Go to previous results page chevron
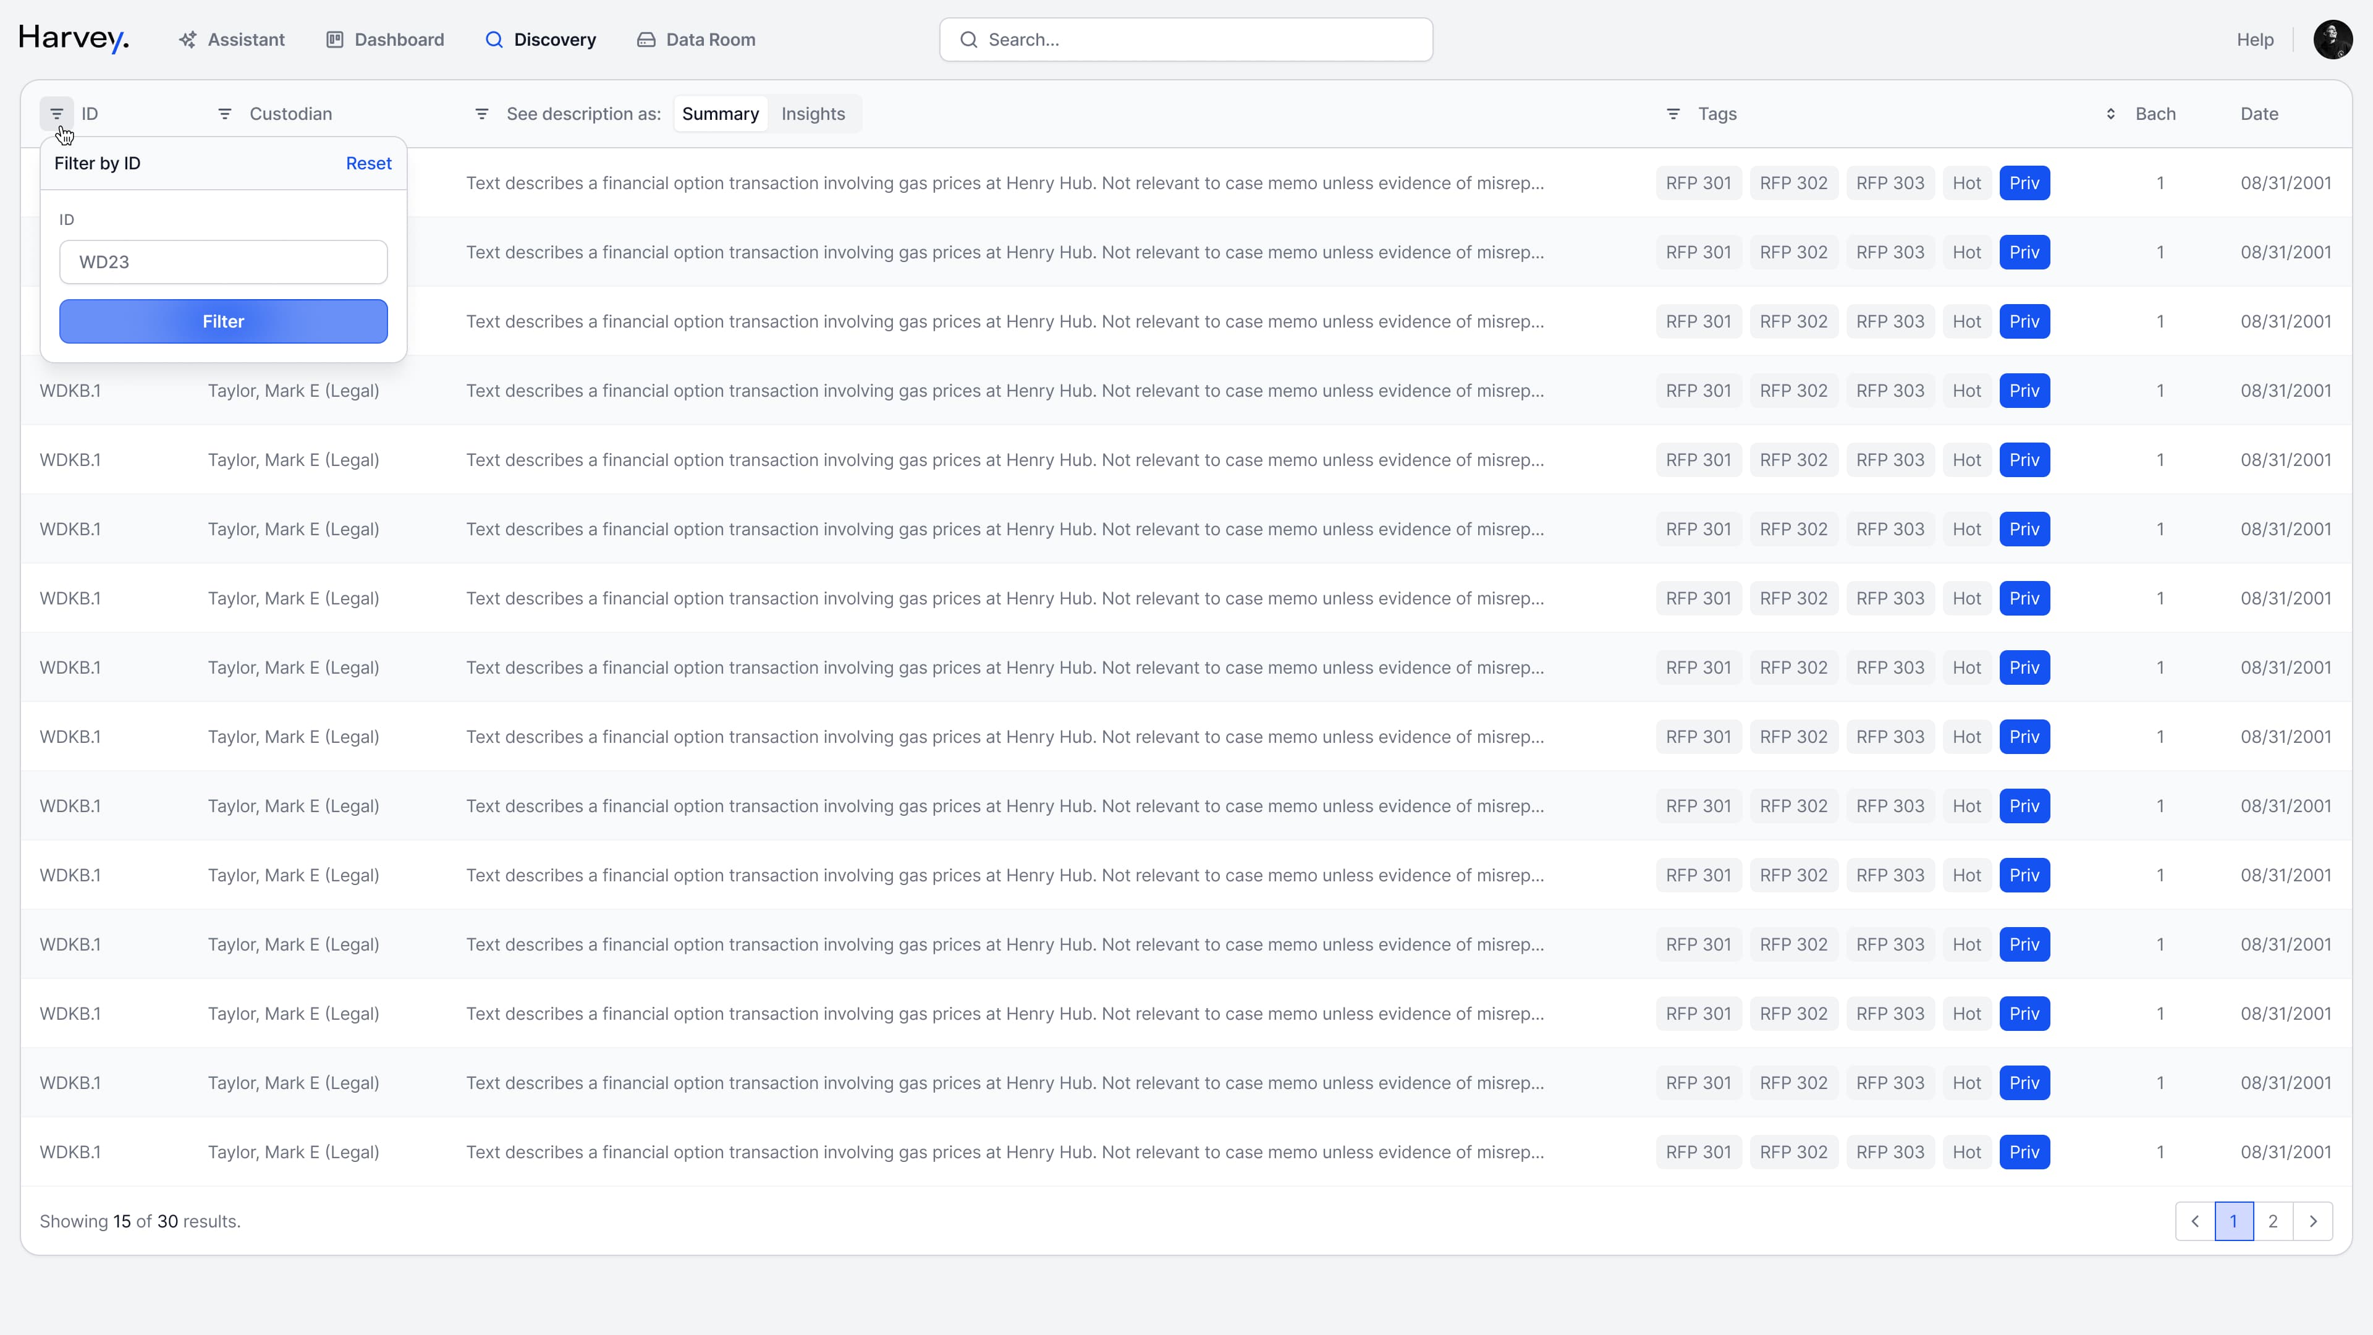 tap(2195, 1222)
